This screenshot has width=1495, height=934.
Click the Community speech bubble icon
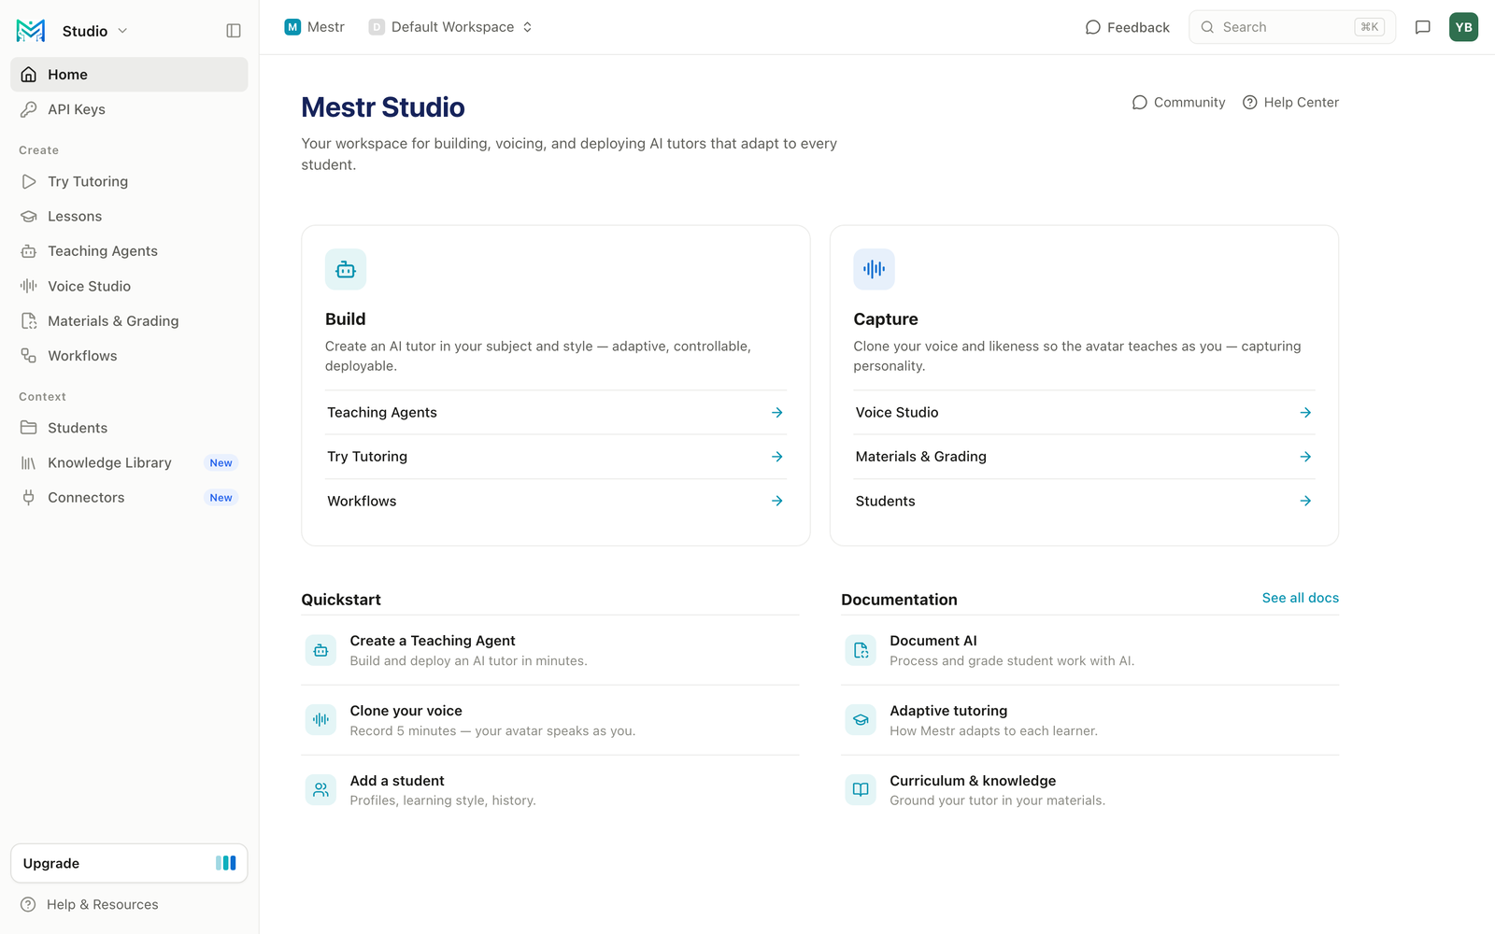pyautogui.click(x=1139, y=103)
